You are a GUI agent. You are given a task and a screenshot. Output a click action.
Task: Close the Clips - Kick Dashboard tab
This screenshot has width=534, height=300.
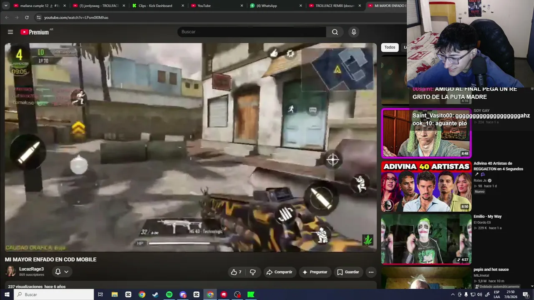183,6
